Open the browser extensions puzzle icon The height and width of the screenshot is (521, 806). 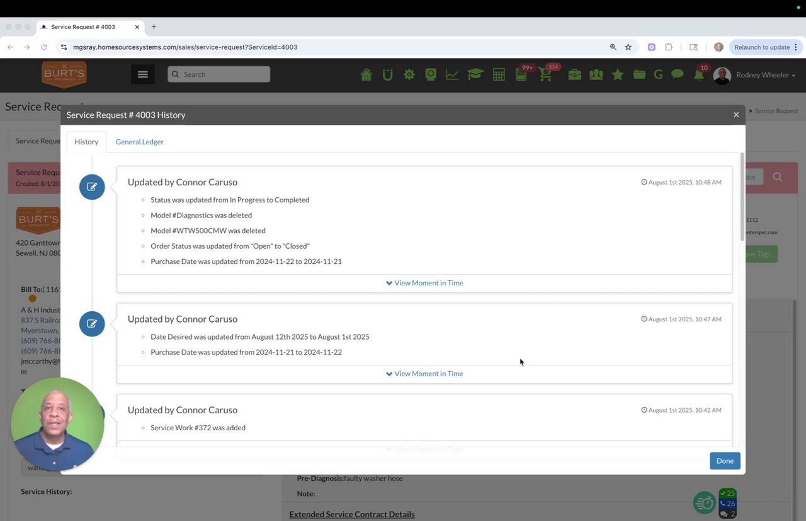click(x=669, y=47)
